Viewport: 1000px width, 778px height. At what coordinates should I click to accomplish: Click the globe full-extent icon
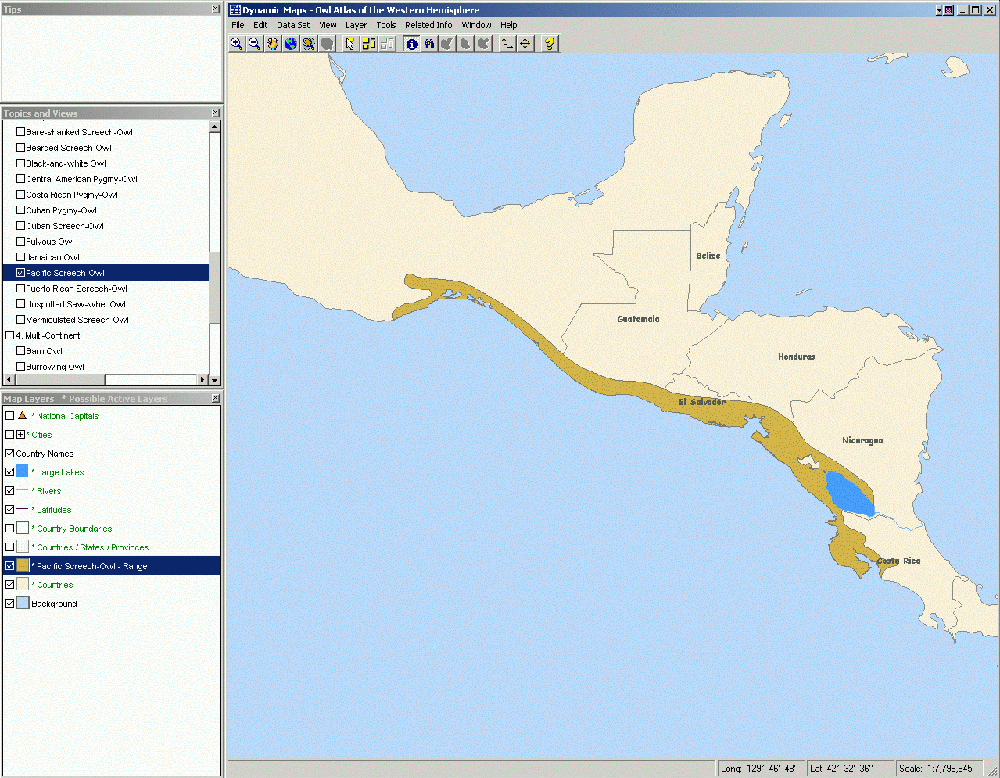coord(291,44)
